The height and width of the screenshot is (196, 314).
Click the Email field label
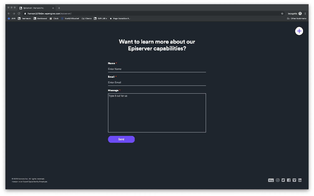[x=111, y=77]
